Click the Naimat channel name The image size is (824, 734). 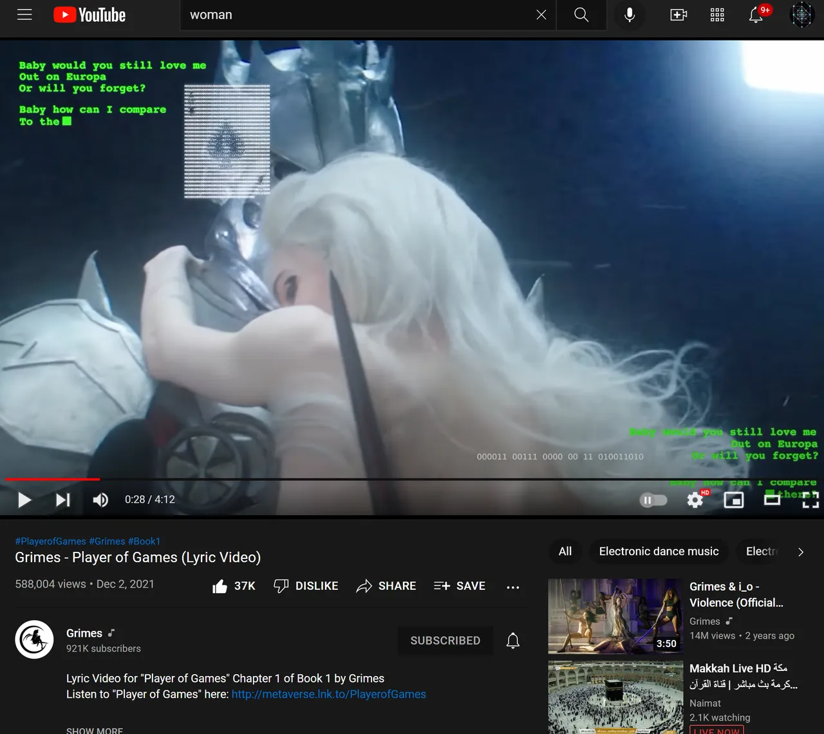tap(705, 703)
